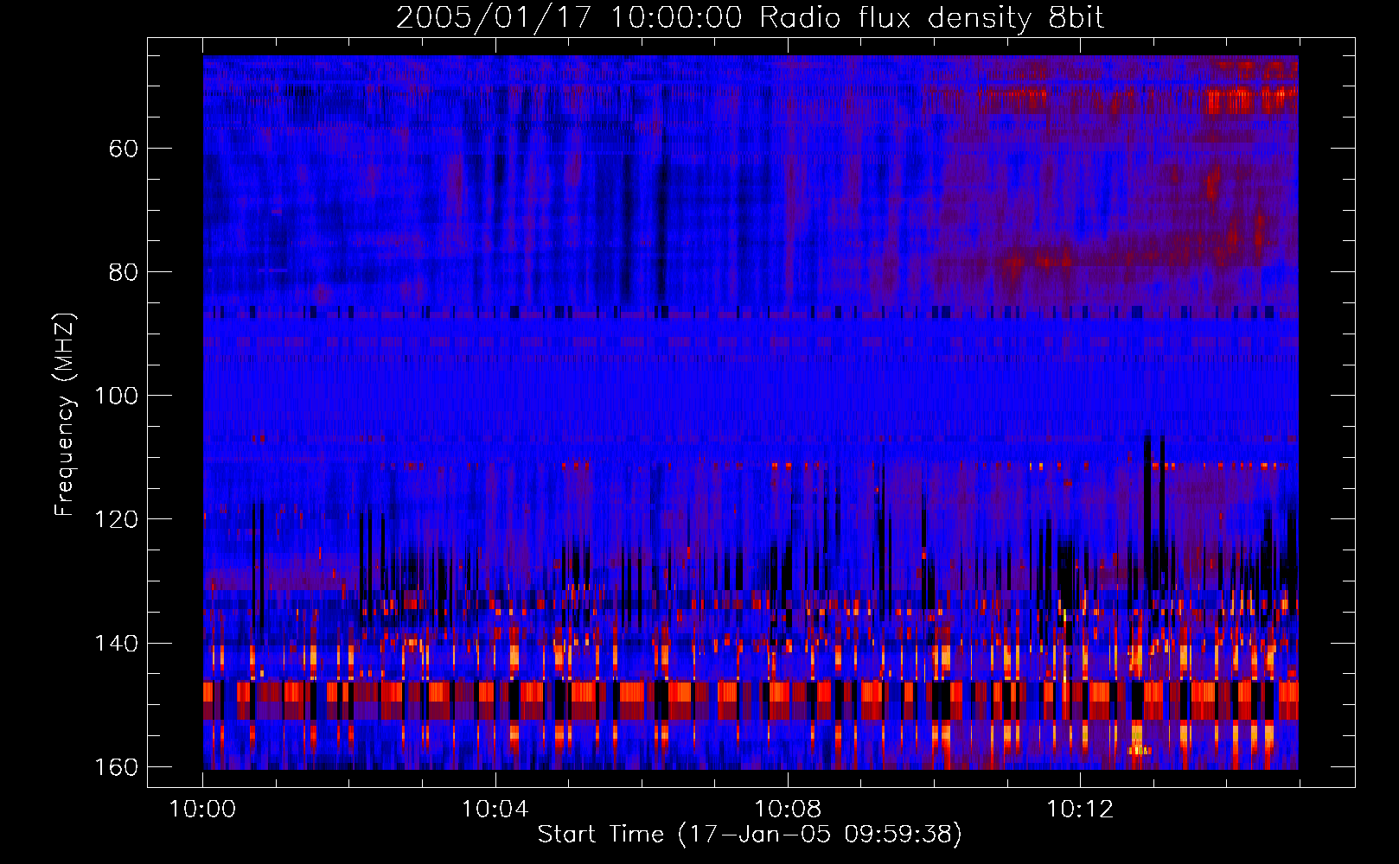Image resolution: width=1399 pixels, height=864 pixels.
Task: Click the '10:12' time axis label
Action: [x=1079, y=810]
